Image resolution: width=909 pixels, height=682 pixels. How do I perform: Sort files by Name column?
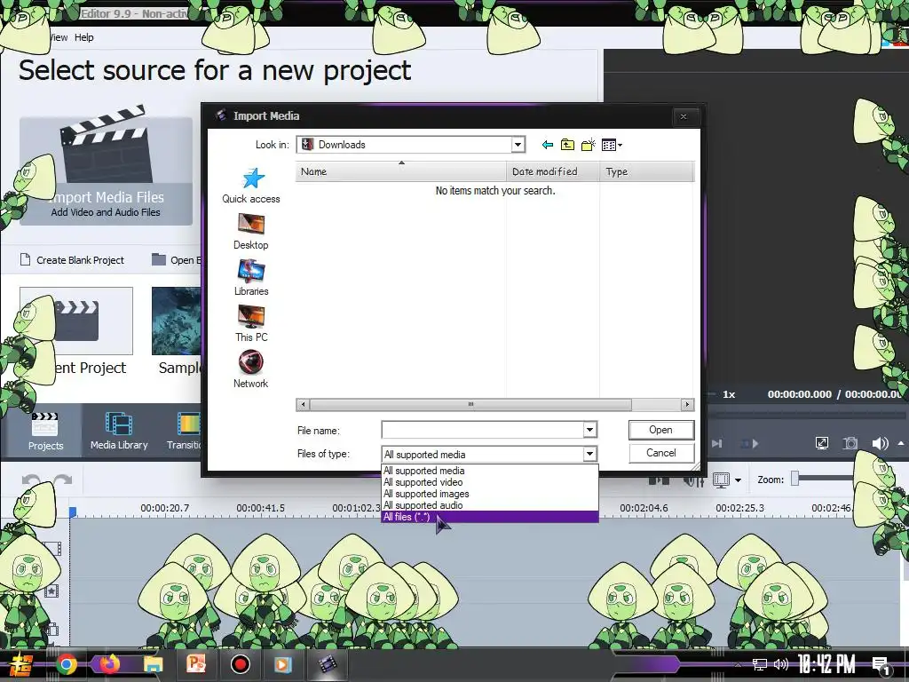click(x=400, y=171)
